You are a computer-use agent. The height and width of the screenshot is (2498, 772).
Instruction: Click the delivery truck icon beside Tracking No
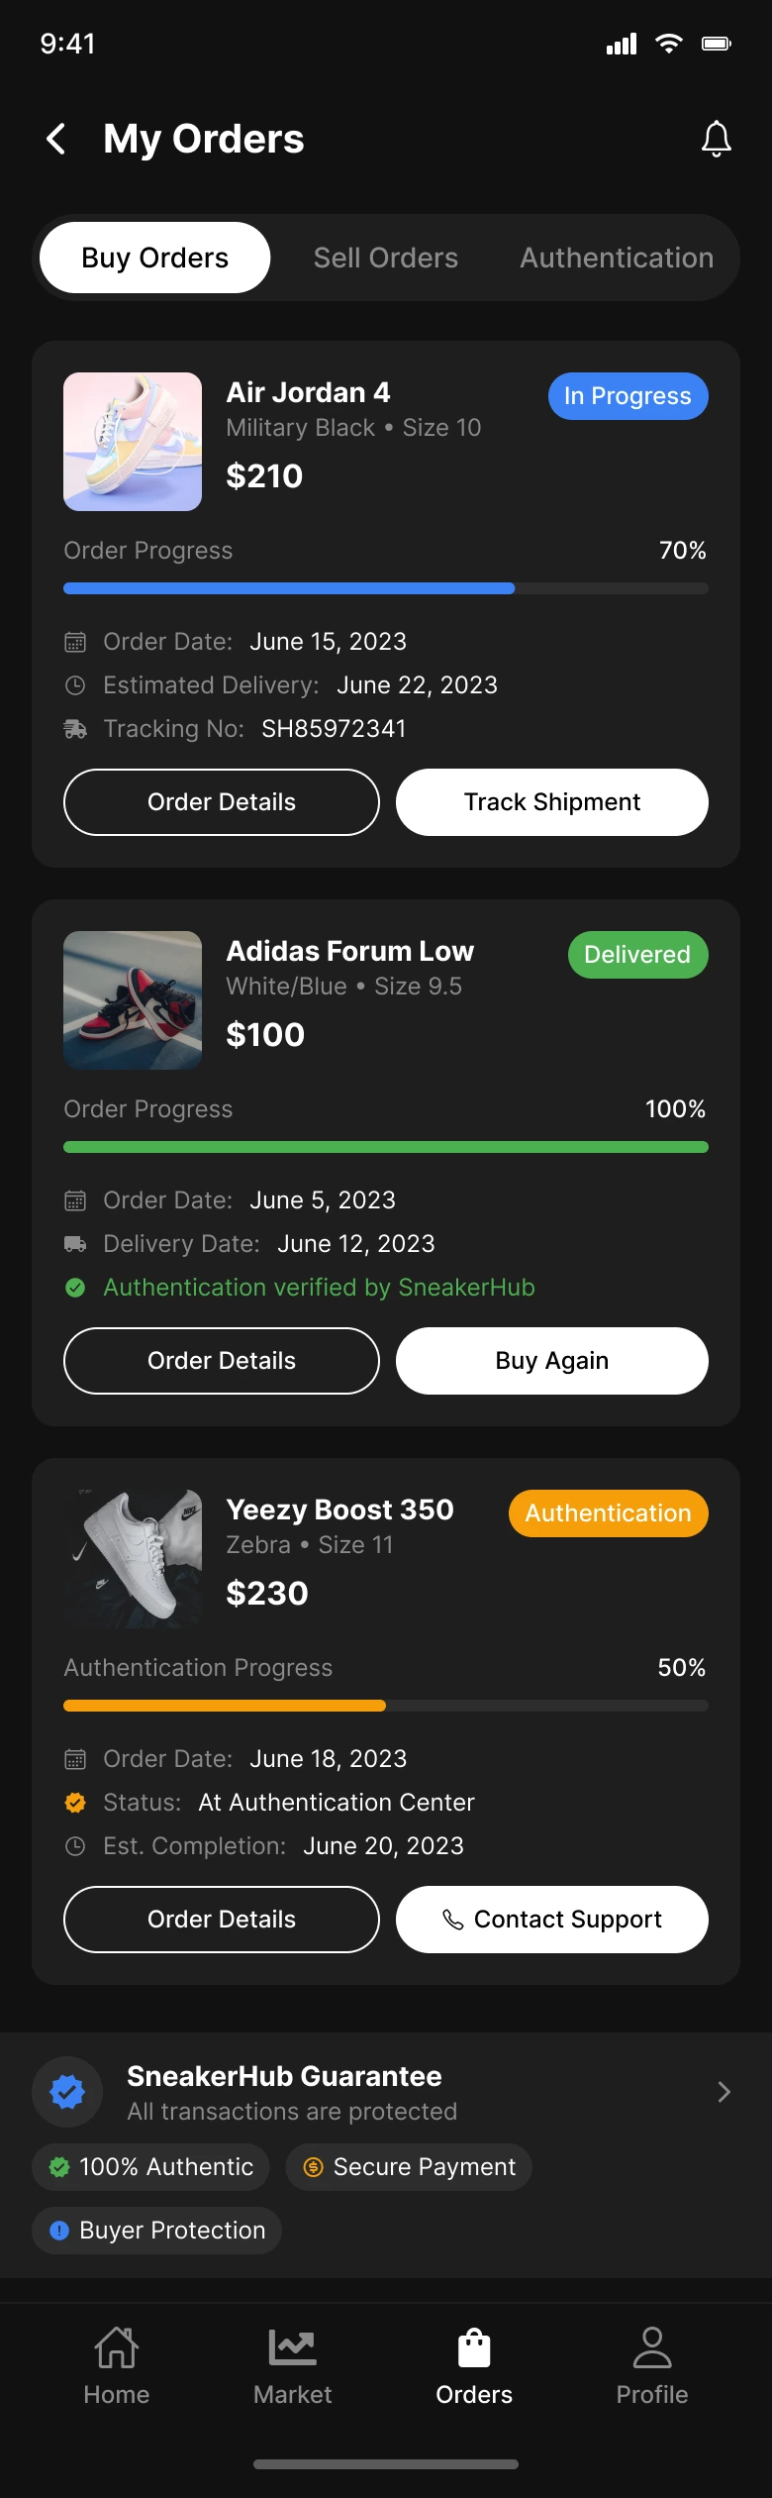pyautogui.click(x=75, y=729)
